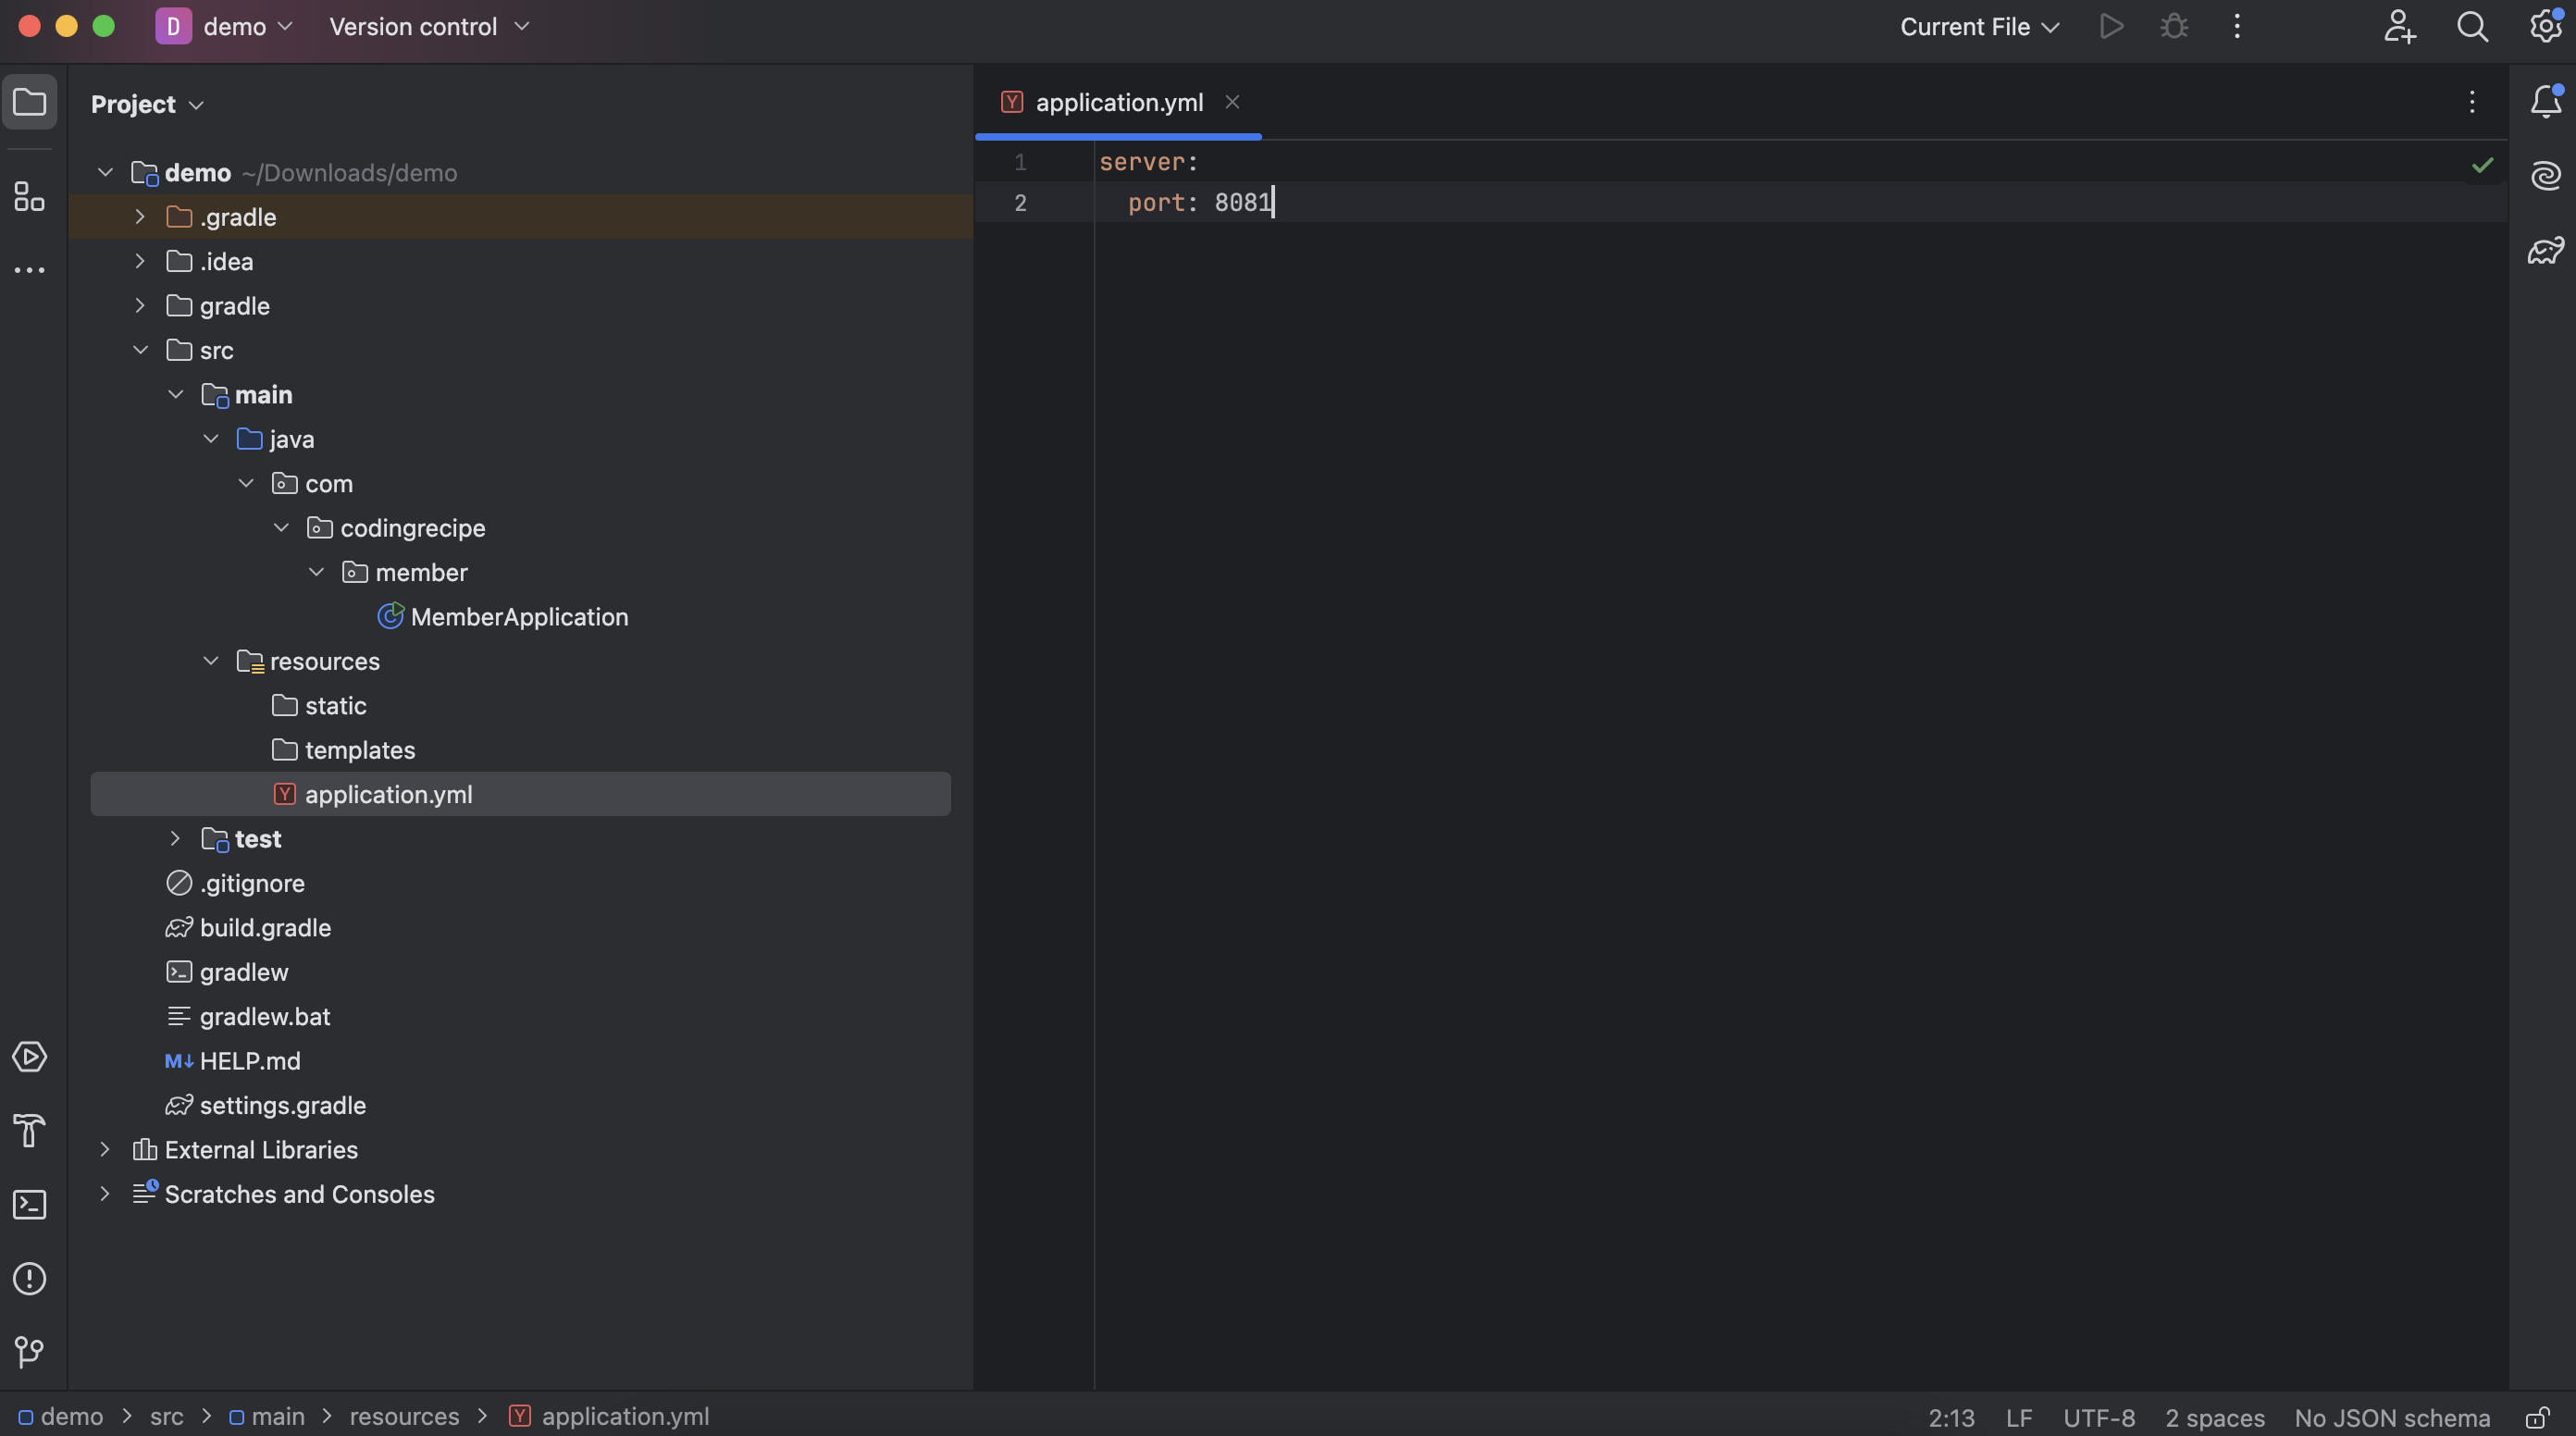The width and height of the screenshot is (2576, 1436).
Task: Collapse the java folder
Action: pos(211,439)
